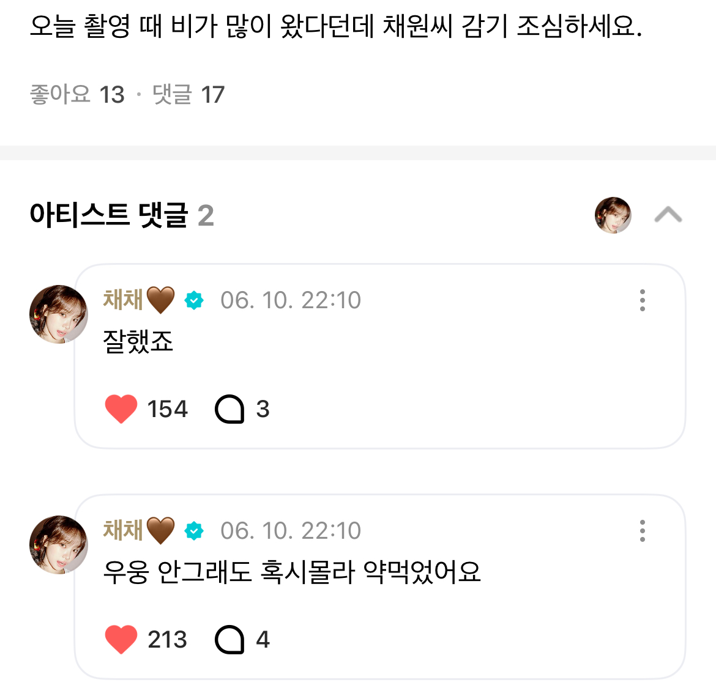Collapse the artist comments section
Screen dimensions: 716x699
[668, 215]
